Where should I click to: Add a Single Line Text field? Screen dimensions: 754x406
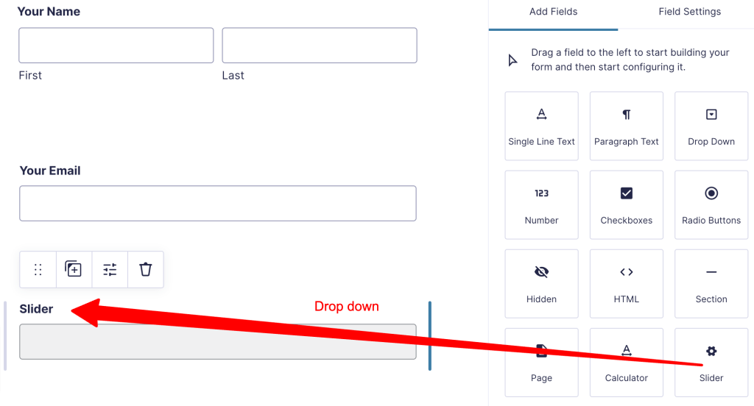click(x=541, y=126)
